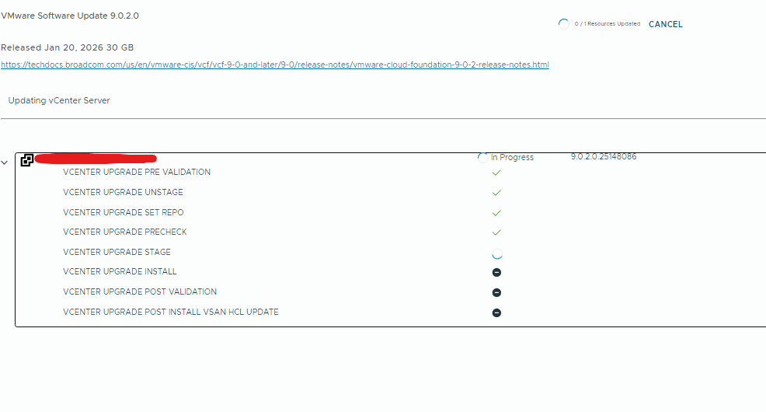Click 'Released Jan 20, 2026 30 GB' text

67,47
